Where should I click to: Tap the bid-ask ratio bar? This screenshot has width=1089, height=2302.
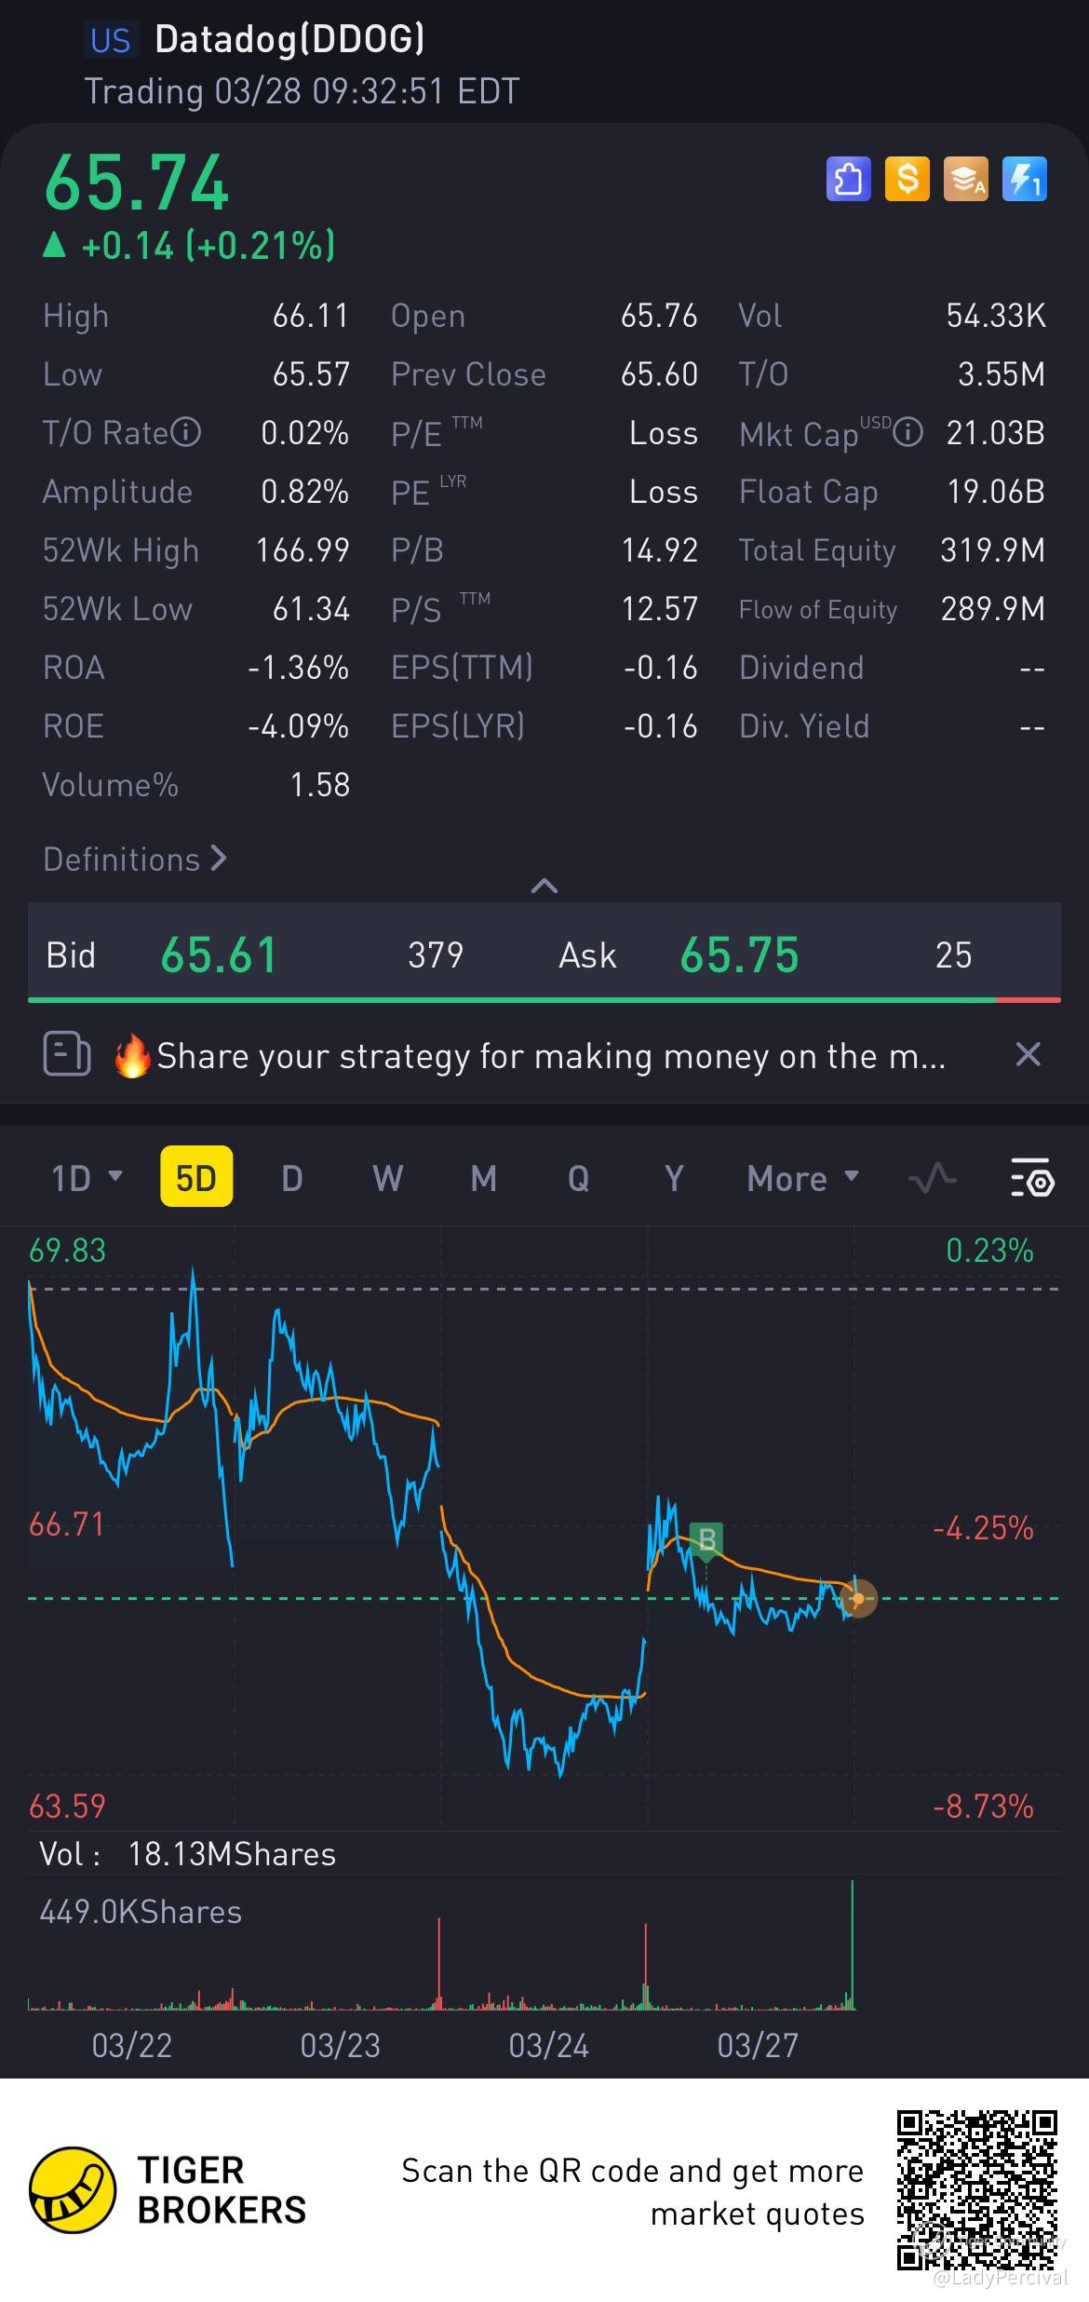click(x=544, y=1000)
